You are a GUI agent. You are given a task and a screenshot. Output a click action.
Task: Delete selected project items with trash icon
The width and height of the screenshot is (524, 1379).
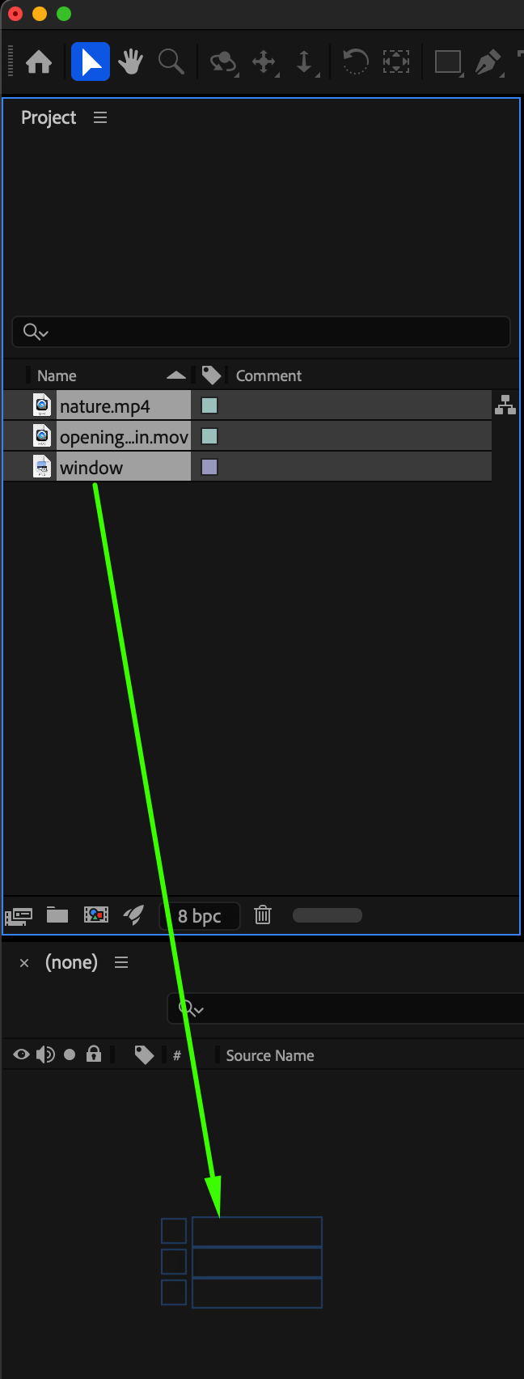pos(263,915)
